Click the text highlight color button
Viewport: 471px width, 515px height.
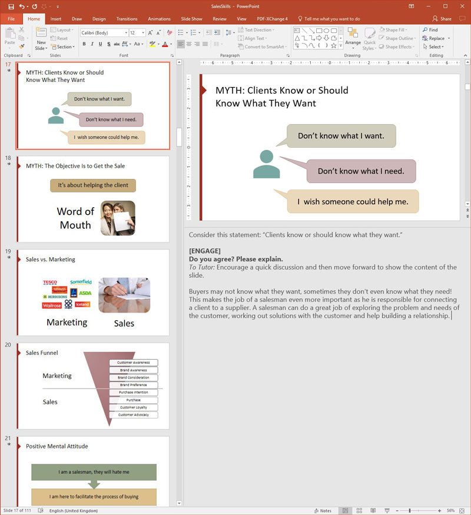coord(152,44)
